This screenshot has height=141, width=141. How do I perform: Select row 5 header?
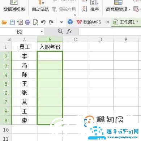tap(6, 84)
